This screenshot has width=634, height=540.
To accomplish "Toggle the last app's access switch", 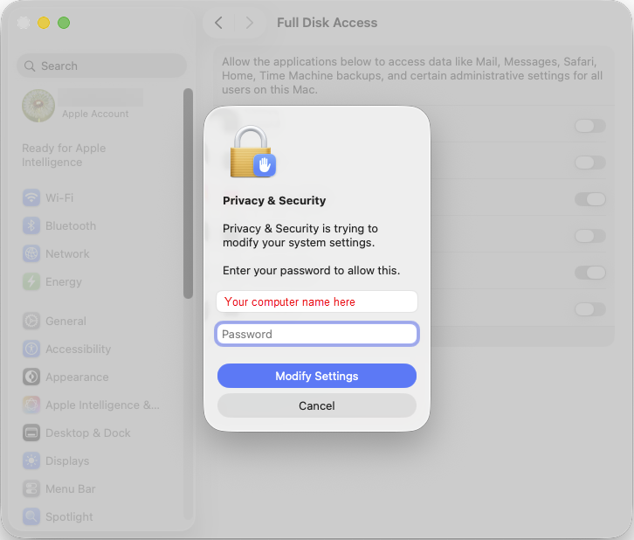I will [x=590, y=309].
